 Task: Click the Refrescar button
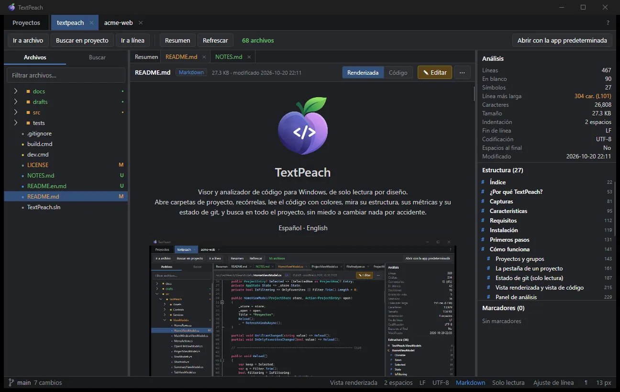pyautogui.click(x=215, y=40)
